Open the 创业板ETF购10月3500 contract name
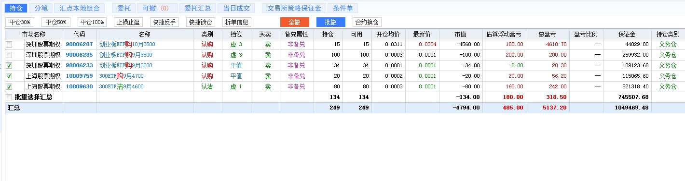This screenshot has height=181, width=685. click(127, 44)
